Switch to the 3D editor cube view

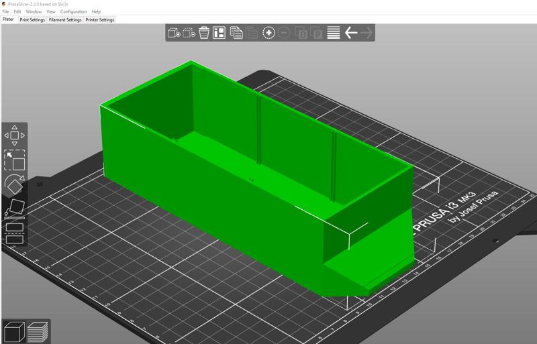(13, 332)
